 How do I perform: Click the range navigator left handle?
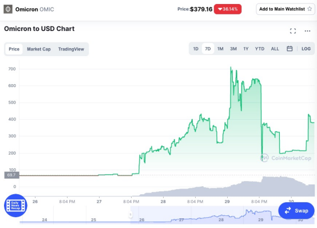click(130, 214)
